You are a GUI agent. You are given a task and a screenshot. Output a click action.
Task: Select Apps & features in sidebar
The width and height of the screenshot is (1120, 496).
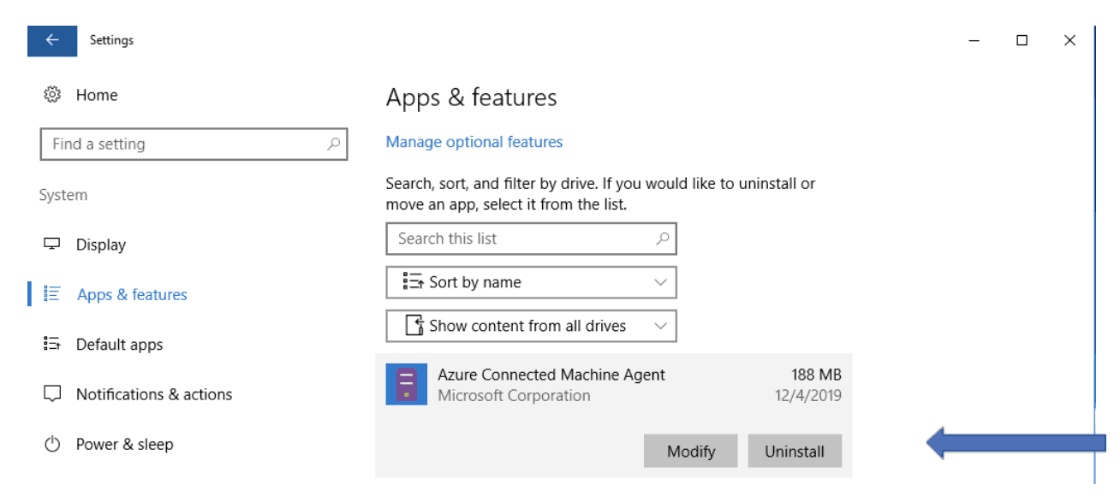click(132, 294)
